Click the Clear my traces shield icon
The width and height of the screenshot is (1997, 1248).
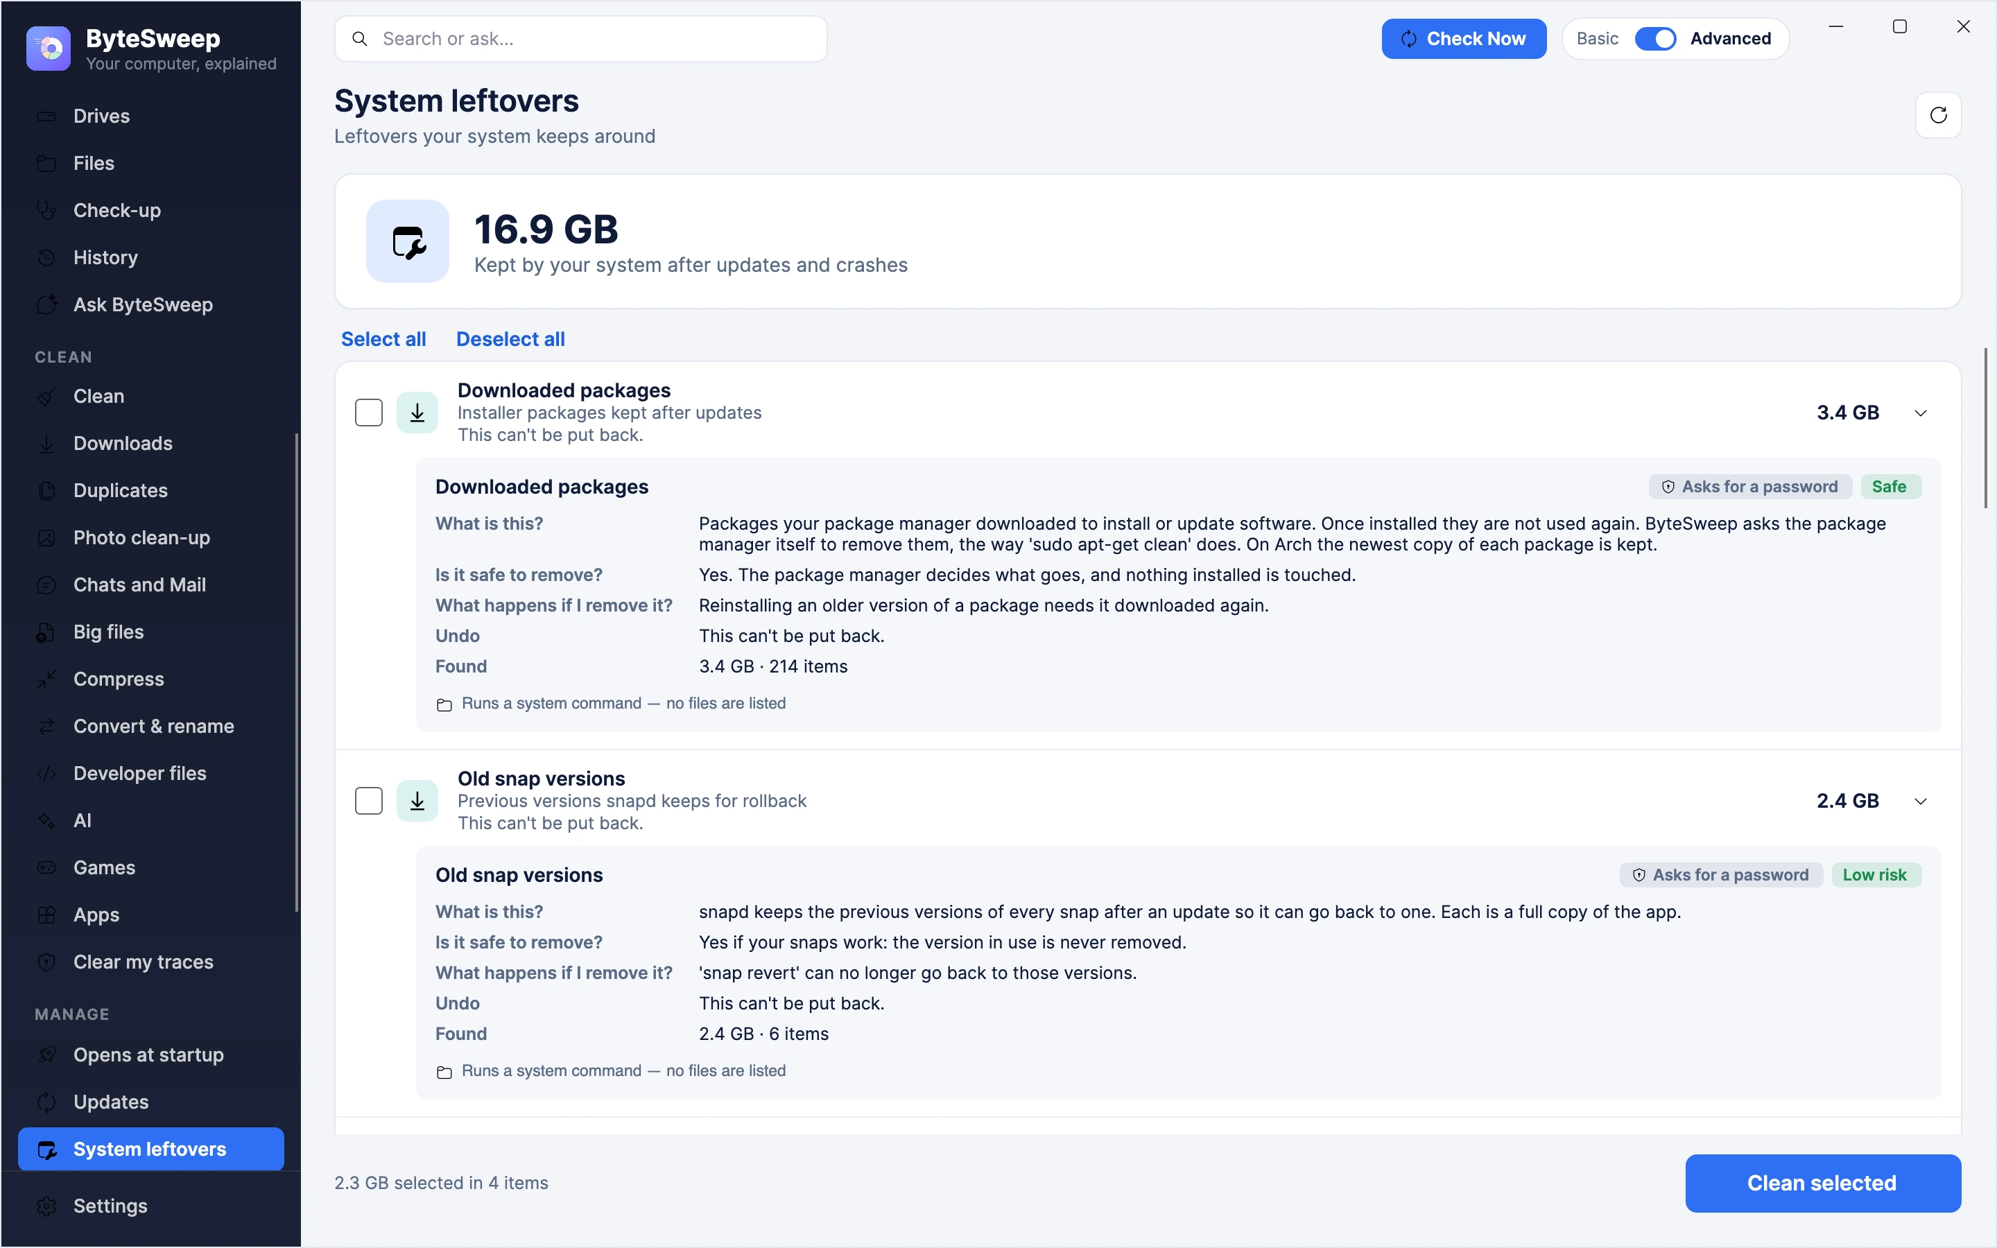point(47,962)
